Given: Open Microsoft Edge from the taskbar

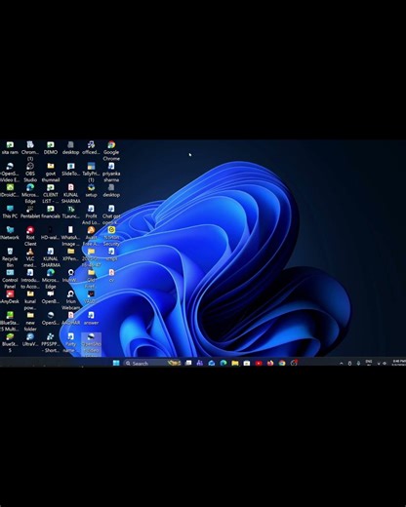Looking at the screenshot, I should pyautogui.click(x=223, y=363).
